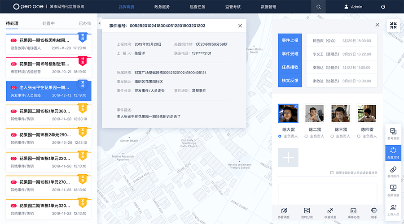
Task: Select the 处置流转 sidebar icon
Action: [x=393, y=152]
